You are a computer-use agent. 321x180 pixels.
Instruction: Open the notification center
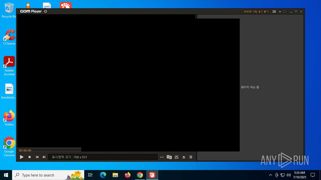tap(313, 175)
